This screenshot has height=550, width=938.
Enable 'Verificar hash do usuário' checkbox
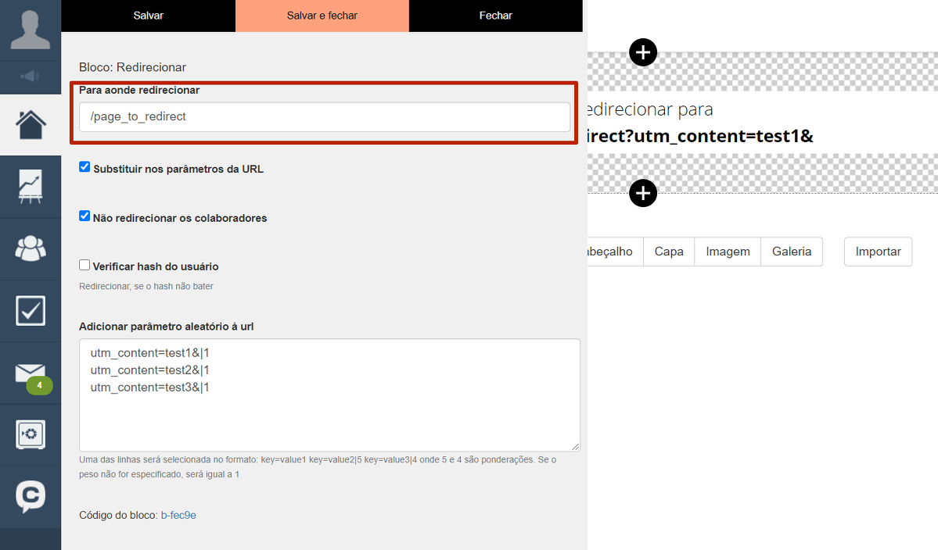(84, 266)
